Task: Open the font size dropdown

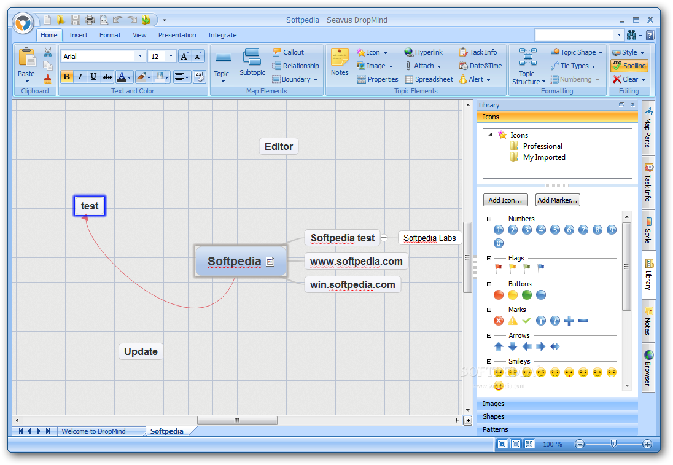Action: [171, 56]
